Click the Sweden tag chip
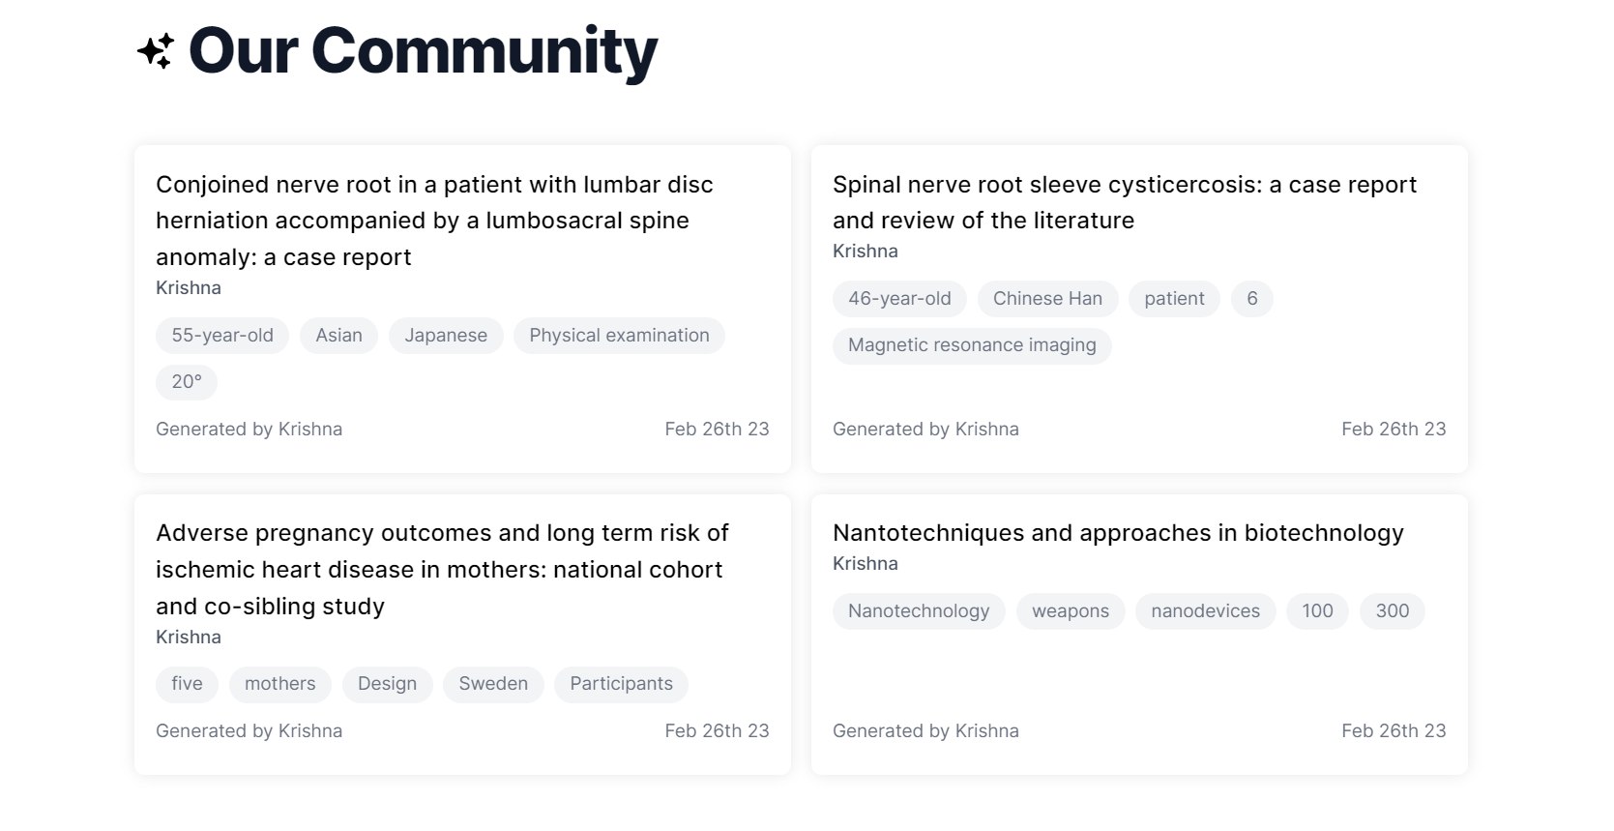1614x831 pixels. (x=493, y=684)
